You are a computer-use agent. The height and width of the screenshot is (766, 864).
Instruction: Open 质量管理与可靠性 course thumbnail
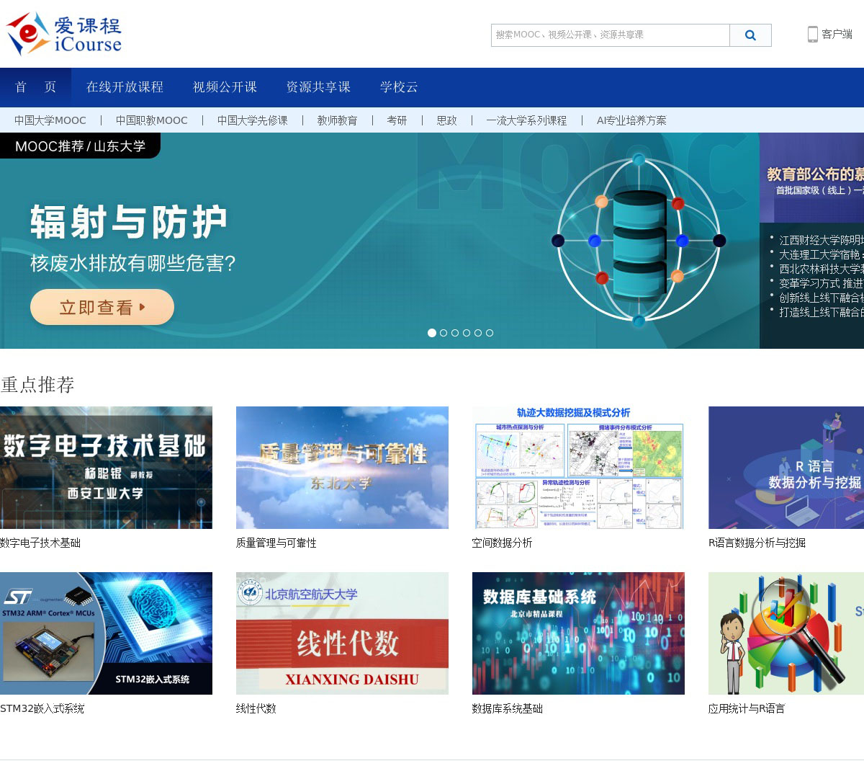point(342,468)
